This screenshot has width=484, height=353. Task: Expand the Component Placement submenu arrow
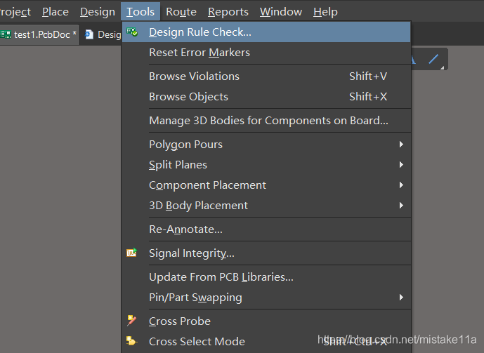point(401,185)
